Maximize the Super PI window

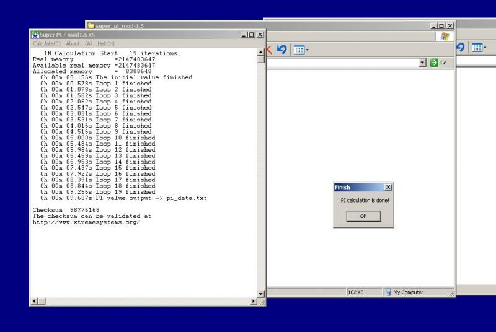coord(252,35)
